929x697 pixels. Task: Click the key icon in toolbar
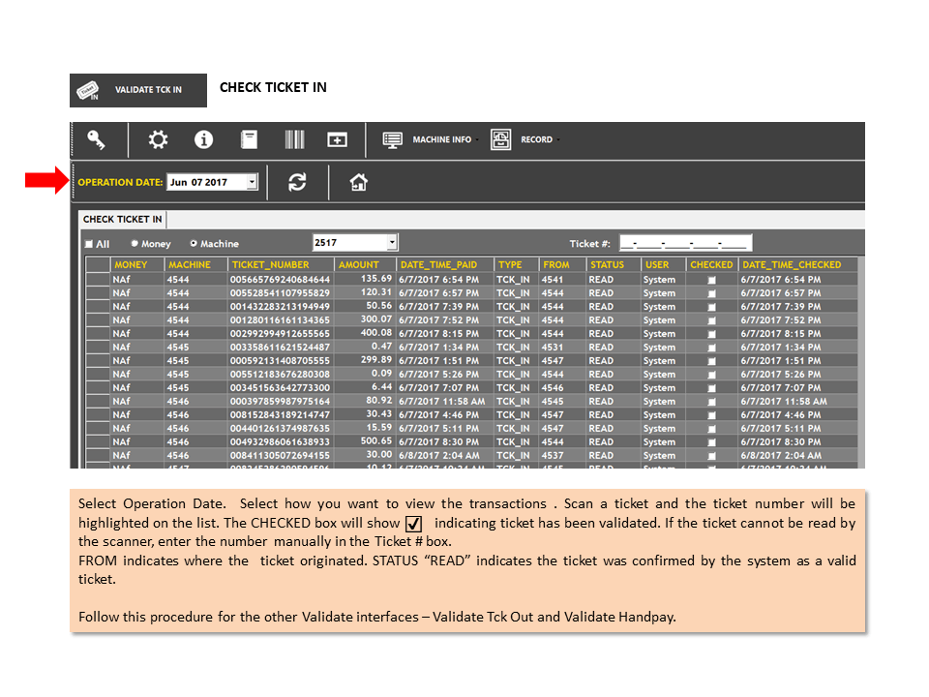96,139
